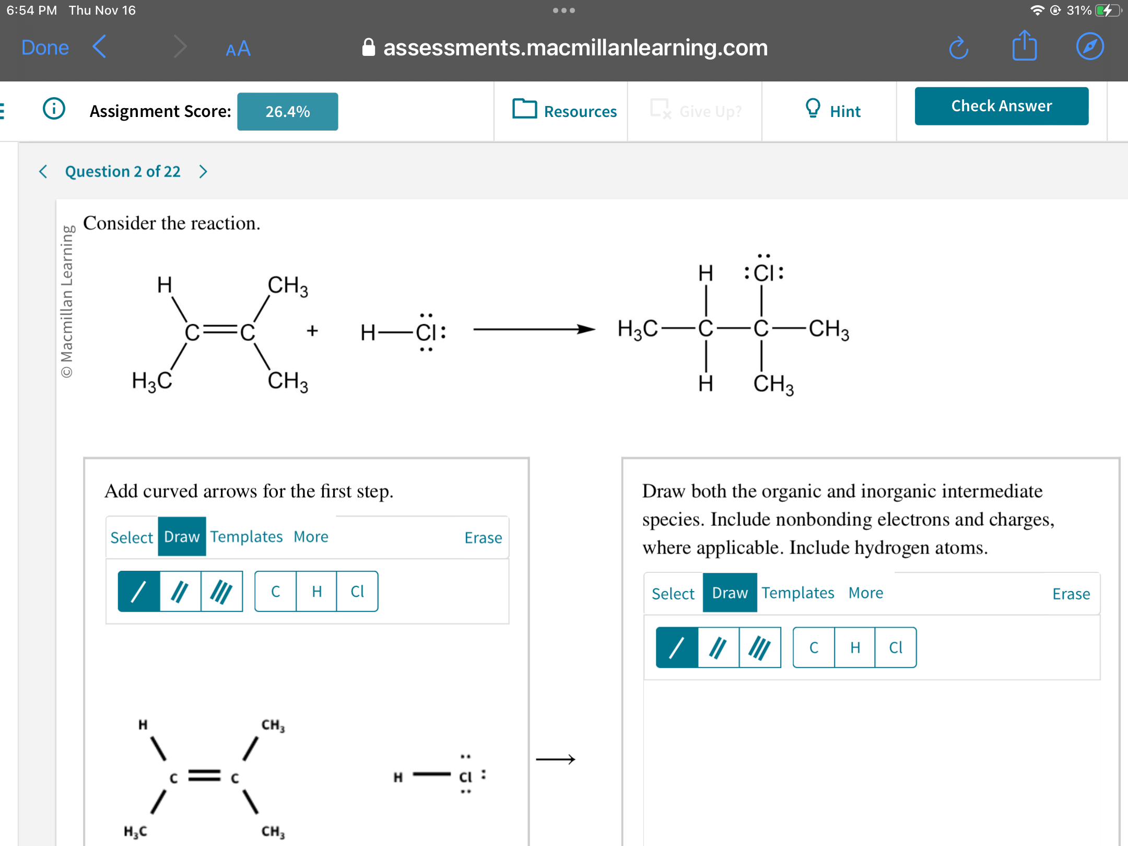Tap Done to close the browser view
1128x846 pixels.
pos(45,47)
